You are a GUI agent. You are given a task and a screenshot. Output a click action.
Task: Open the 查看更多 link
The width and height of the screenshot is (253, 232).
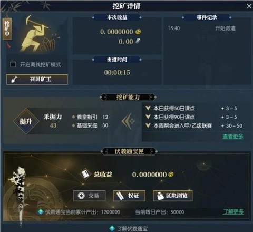click(233, 137)
